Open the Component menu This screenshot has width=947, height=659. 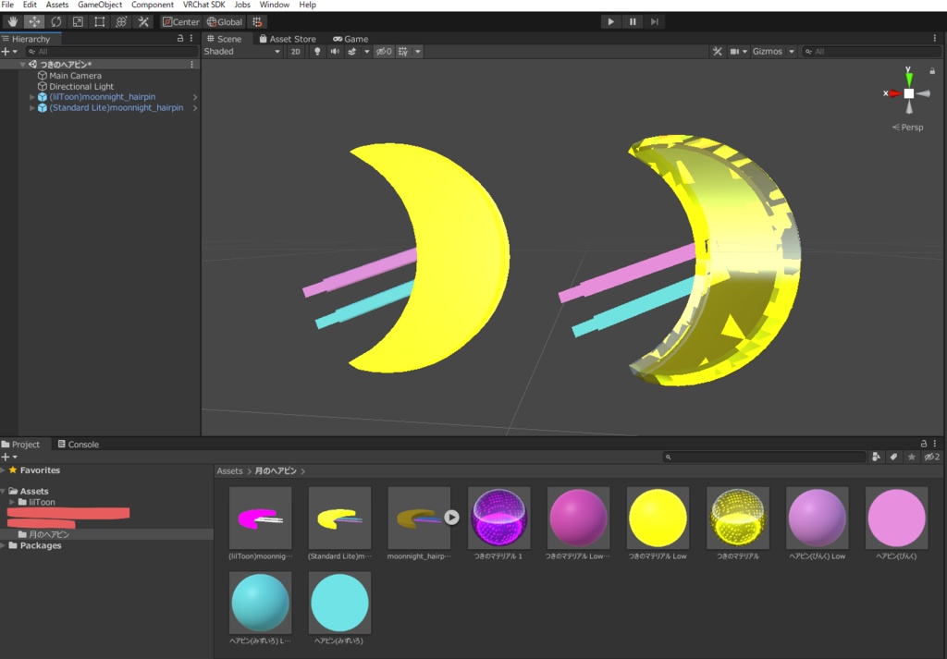point(153,5)
